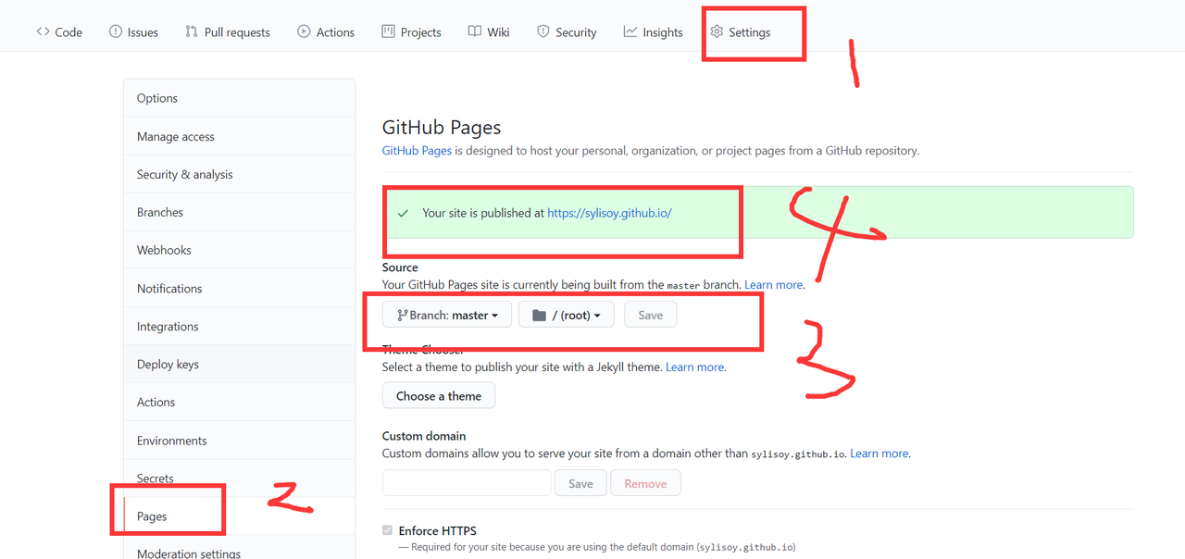Switch to the Projects tab

[411, 31]
